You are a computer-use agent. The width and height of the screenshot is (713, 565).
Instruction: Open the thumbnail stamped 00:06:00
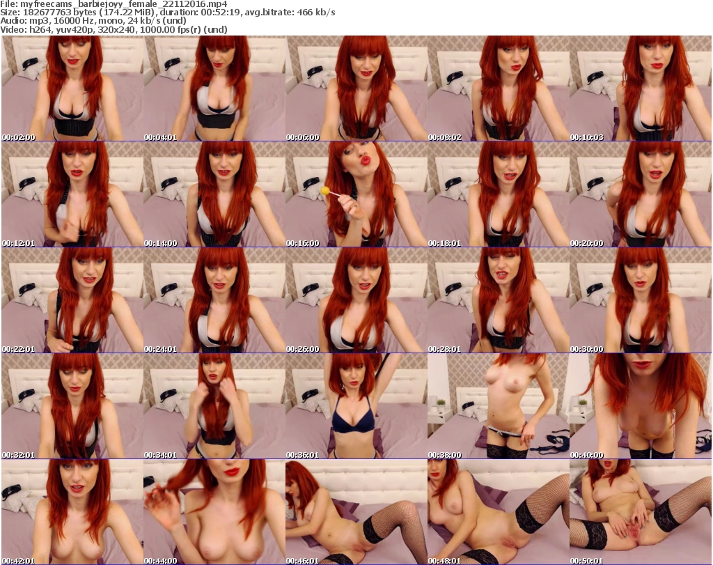point(356,88)
